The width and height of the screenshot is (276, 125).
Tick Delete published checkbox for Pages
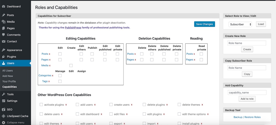pyautogui.click(x=164, y=60)
